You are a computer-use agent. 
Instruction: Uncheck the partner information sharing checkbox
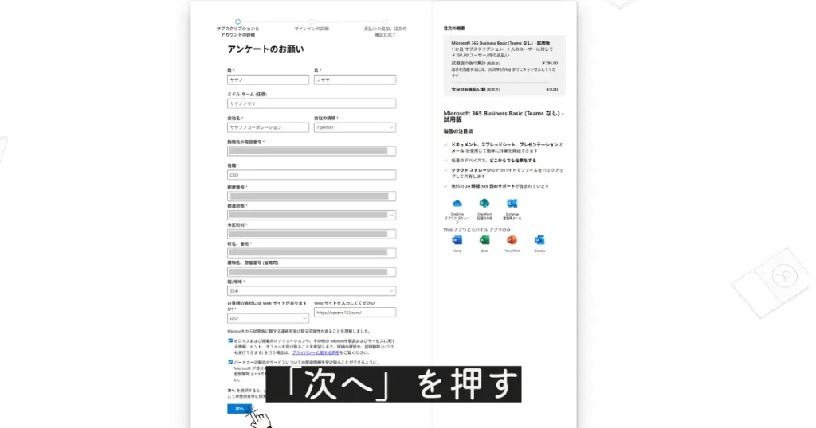[230, 361]
